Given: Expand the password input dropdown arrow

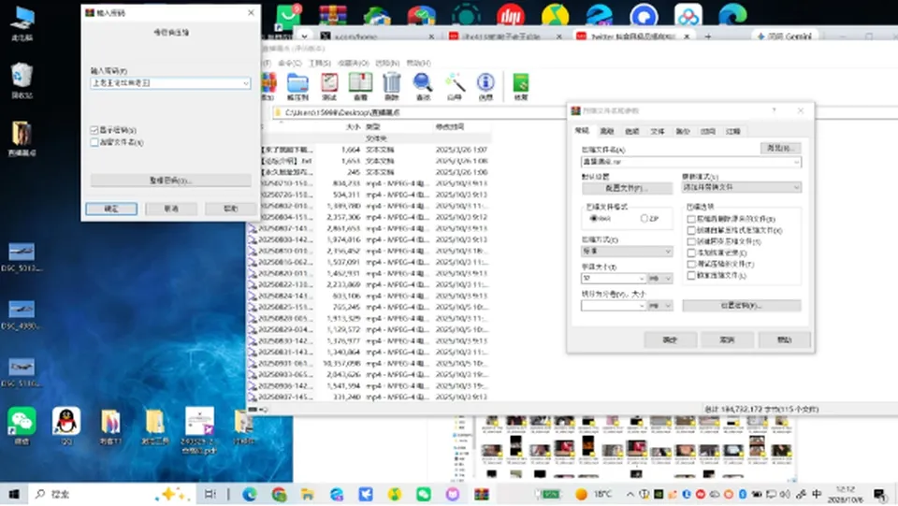Looking at the screenshot, I should tap(246, 83).
